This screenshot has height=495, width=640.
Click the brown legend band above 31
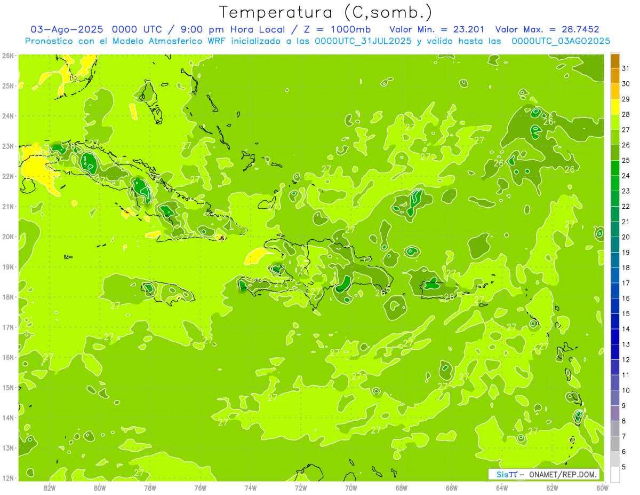(x=615, y=61)
